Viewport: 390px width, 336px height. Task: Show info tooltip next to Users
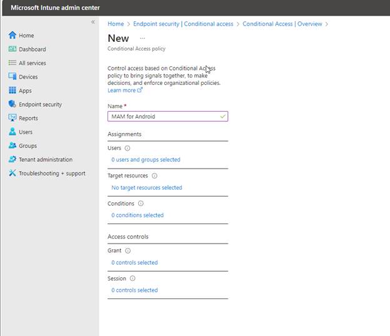click(127, 149)
